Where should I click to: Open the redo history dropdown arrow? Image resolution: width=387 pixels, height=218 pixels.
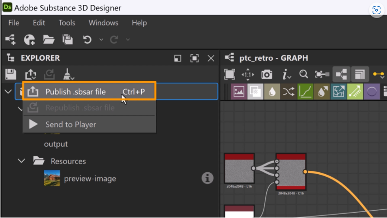[x=128, y=39]
